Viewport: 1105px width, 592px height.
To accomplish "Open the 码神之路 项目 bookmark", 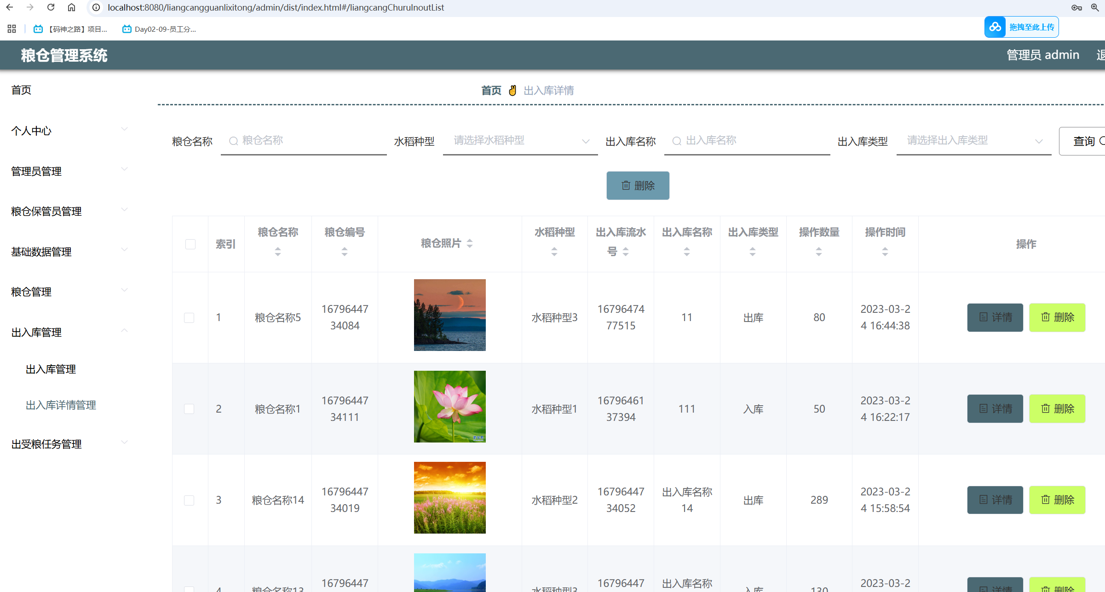I will click(70, 29).
